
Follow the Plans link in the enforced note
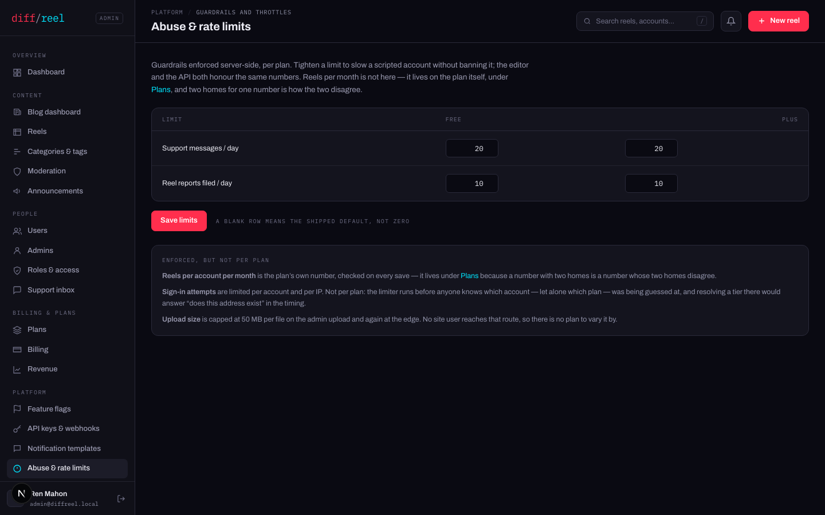(x=469, y=276)
